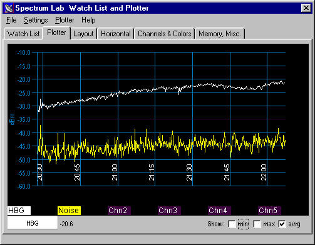Click the HBG channel name field
The image size is (315, 245).
[x=33, y=223]
